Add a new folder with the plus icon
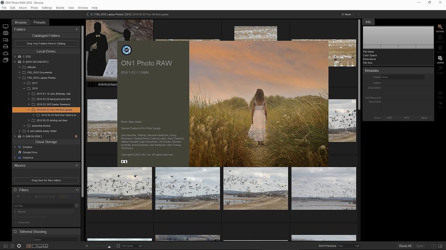This screenshot has height=250, width=446. pyautogui.click(x=77, y=30)
